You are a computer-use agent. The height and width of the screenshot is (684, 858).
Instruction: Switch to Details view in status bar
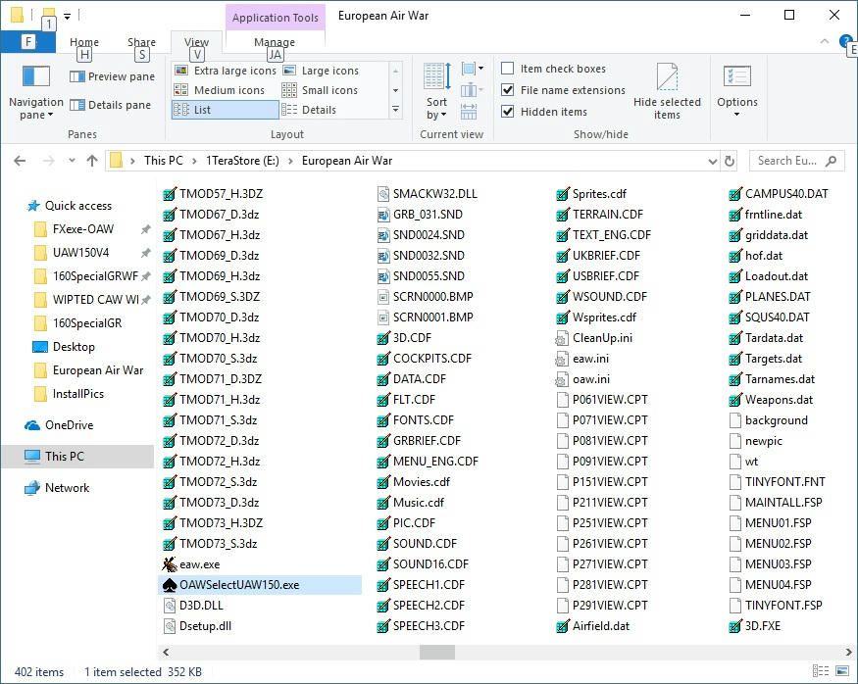(x=820, y=671)
